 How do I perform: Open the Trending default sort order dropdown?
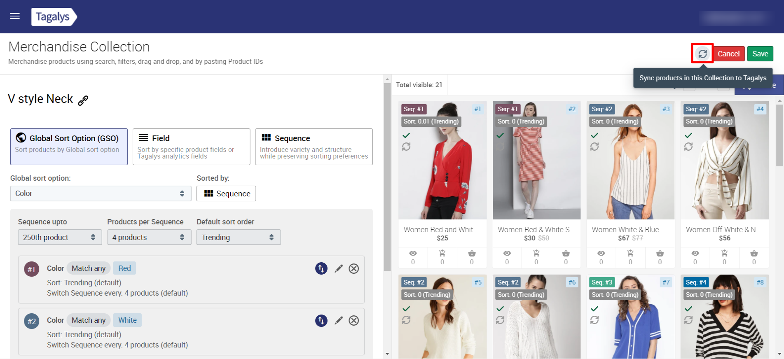pos(239,237)
